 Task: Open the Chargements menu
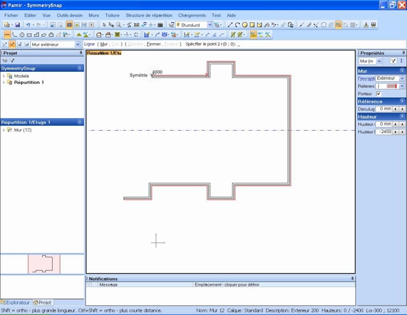click(x=192, y=15)
